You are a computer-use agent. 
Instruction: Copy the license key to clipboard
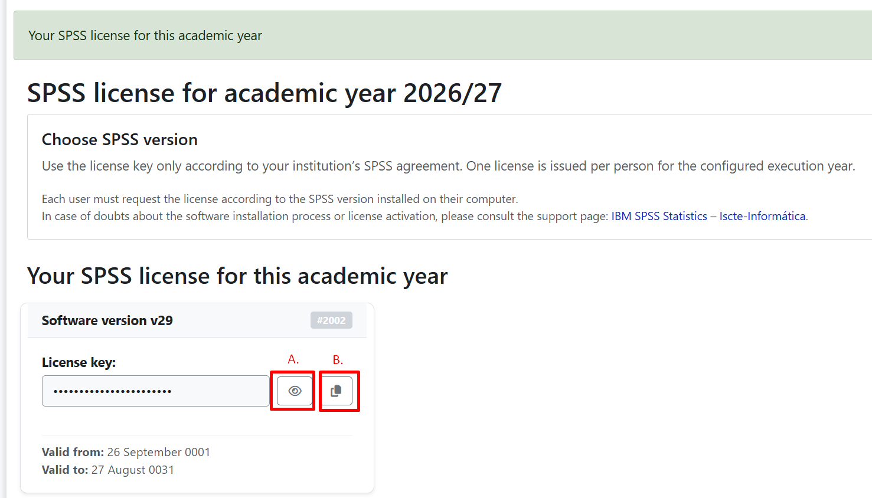point(337,391)
